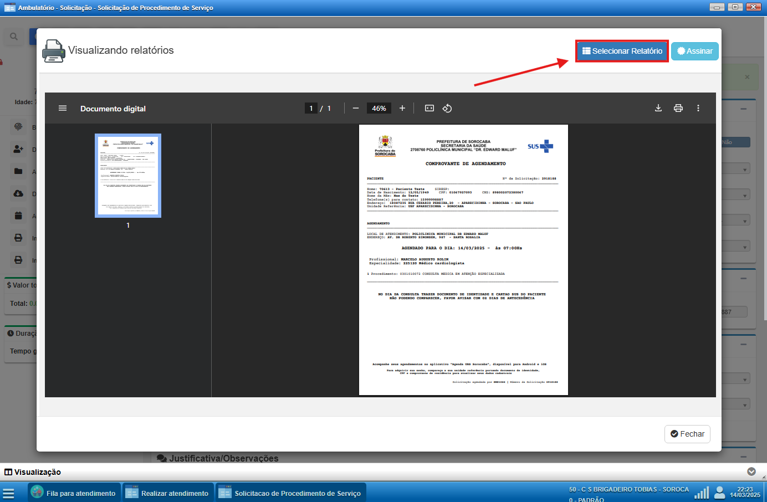Open the PDF viewer more options menu
The height and width of the screenshot is (502, 767).
pyautogui.click(x=698, y=109)
